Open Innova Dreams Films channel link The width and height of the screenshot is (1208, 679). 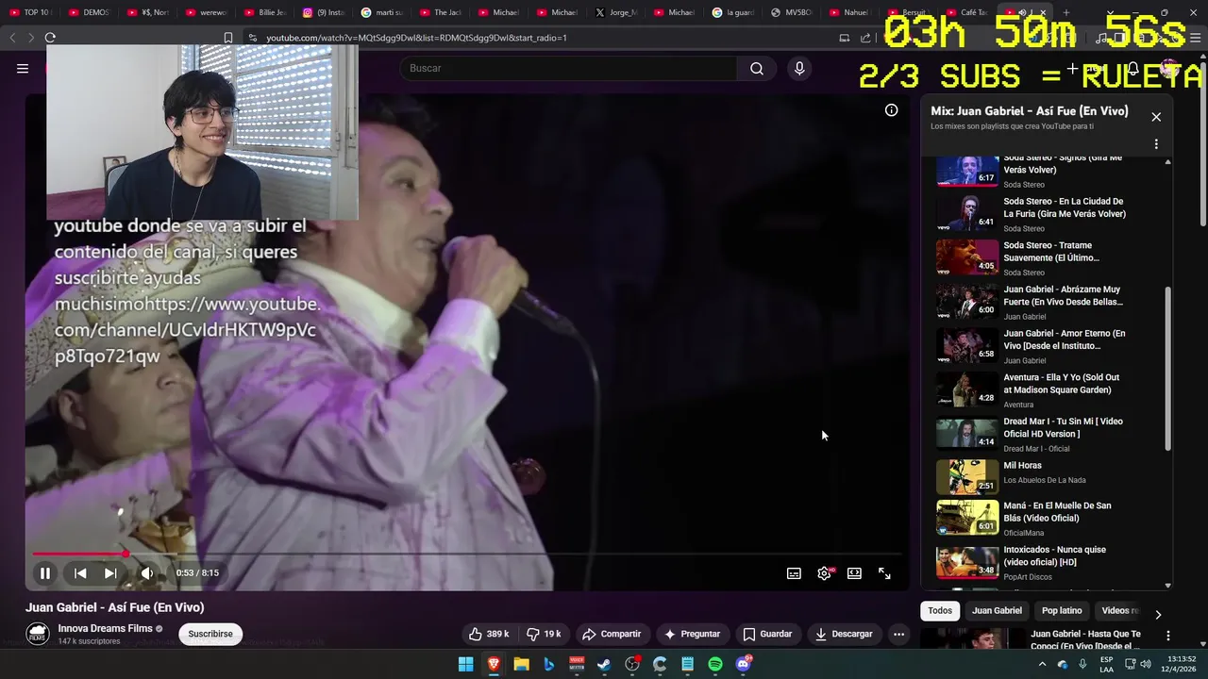(x=105, y=628)
